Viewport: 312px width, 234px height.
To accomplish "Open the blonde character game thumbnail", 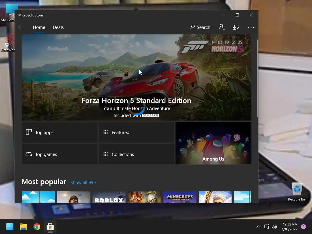I will (x=215, y=197).
